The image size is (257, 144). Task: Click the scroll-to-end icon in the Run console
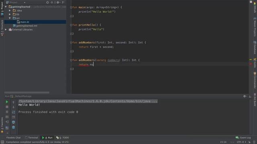[13, 117]
